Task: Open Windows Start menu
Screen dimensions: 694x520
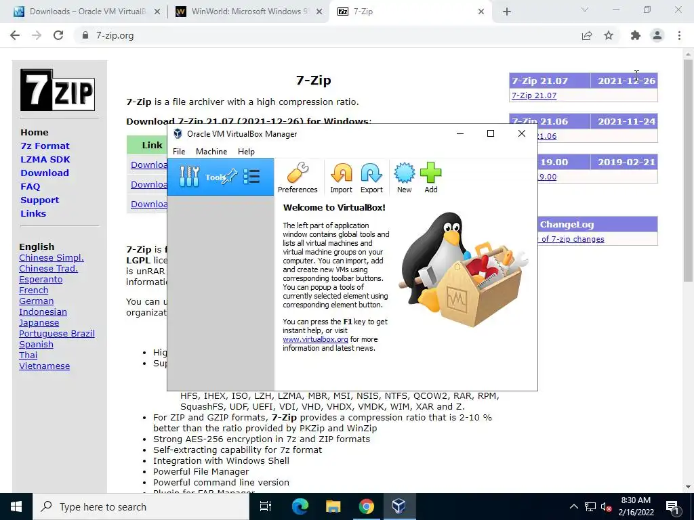Action: (16, 506)
